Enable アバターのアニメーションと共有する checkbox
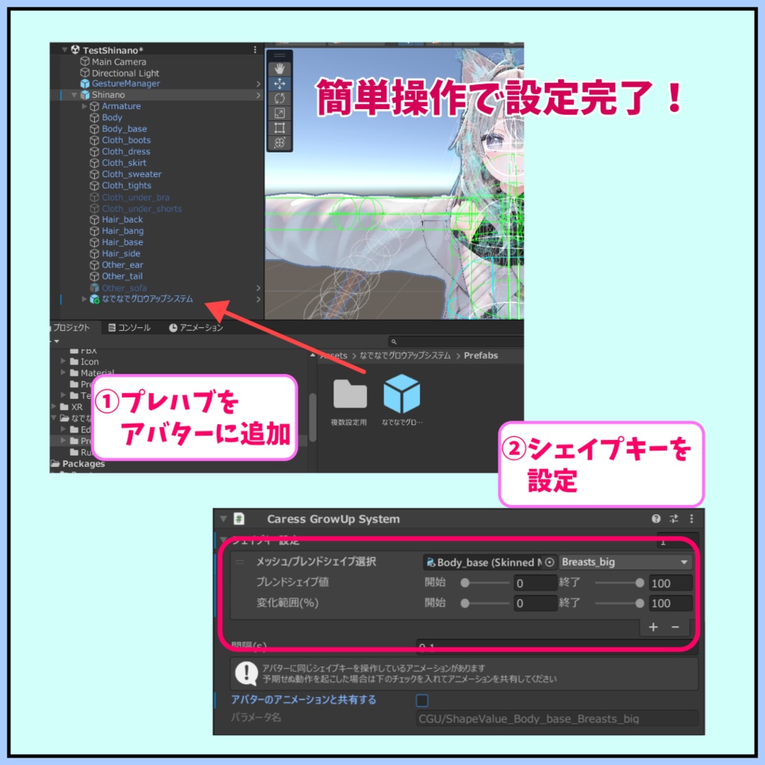This screenshot has width=765, height=765. (x=422, y=701)
